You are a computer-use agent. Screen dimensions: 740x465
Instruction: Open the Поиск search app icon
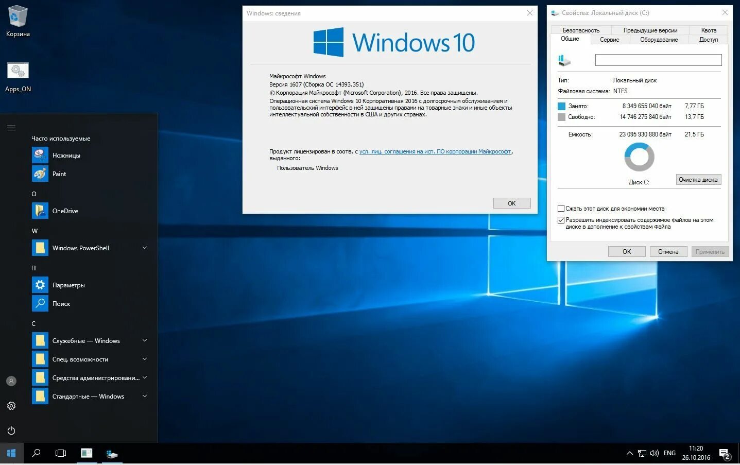pos(40,303)
